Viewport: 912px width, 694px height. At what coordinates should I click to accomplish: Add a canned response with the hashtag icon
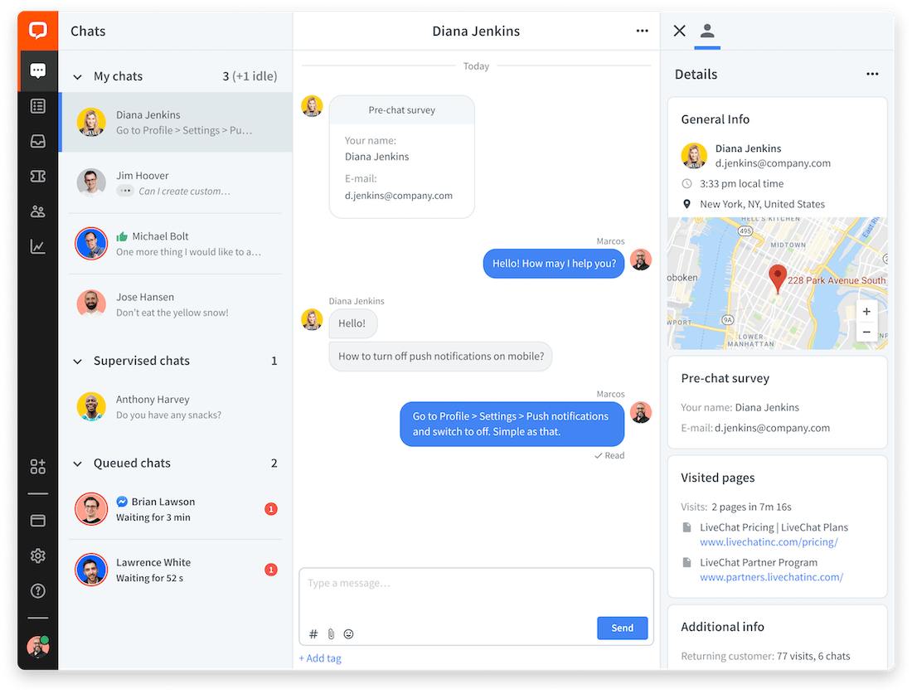[313, 633]
